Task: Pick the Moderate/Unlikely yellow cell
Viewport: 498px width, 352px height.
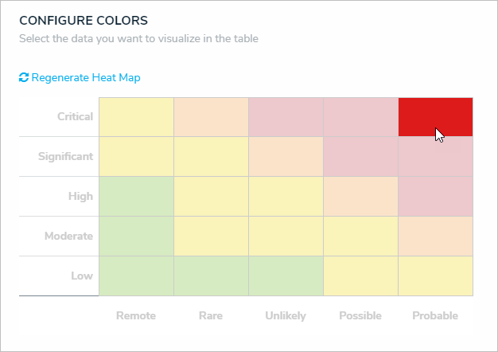Action: point(286,236)
